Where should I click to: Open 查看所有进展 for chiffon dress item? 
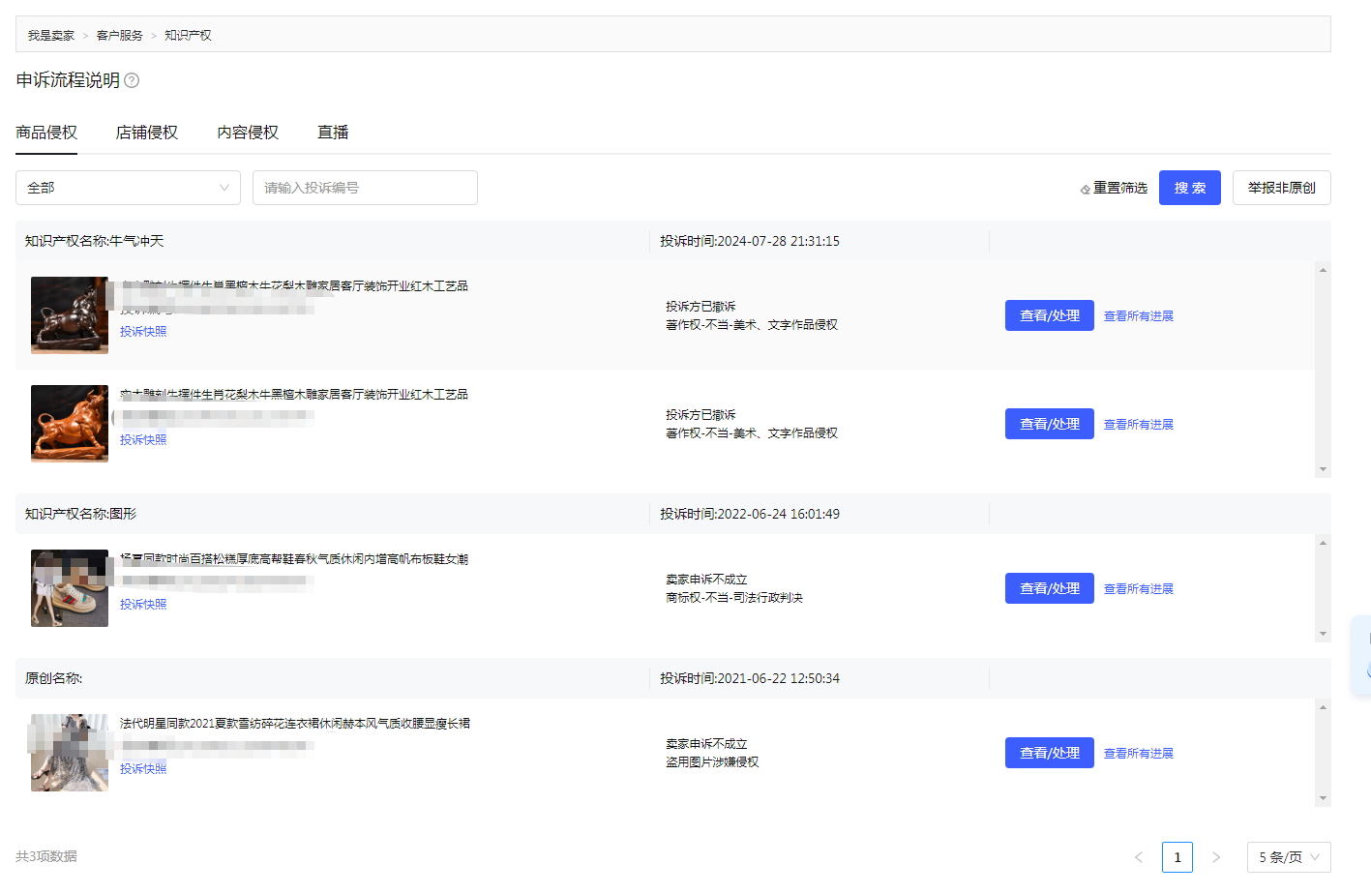click(x=1139, y=754)
